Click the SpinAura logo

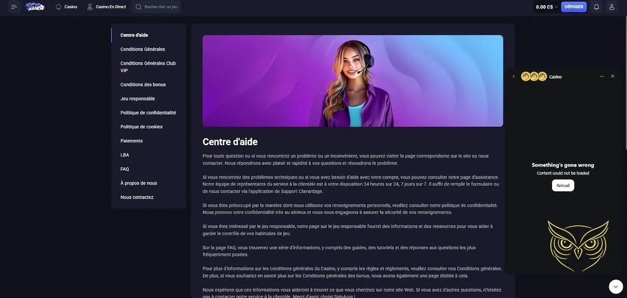35,7
